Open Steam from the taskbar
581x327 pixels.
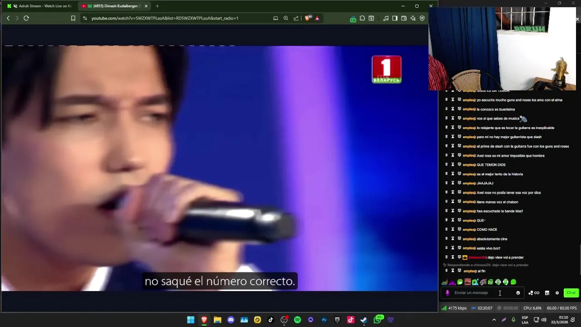coord(364,320)
